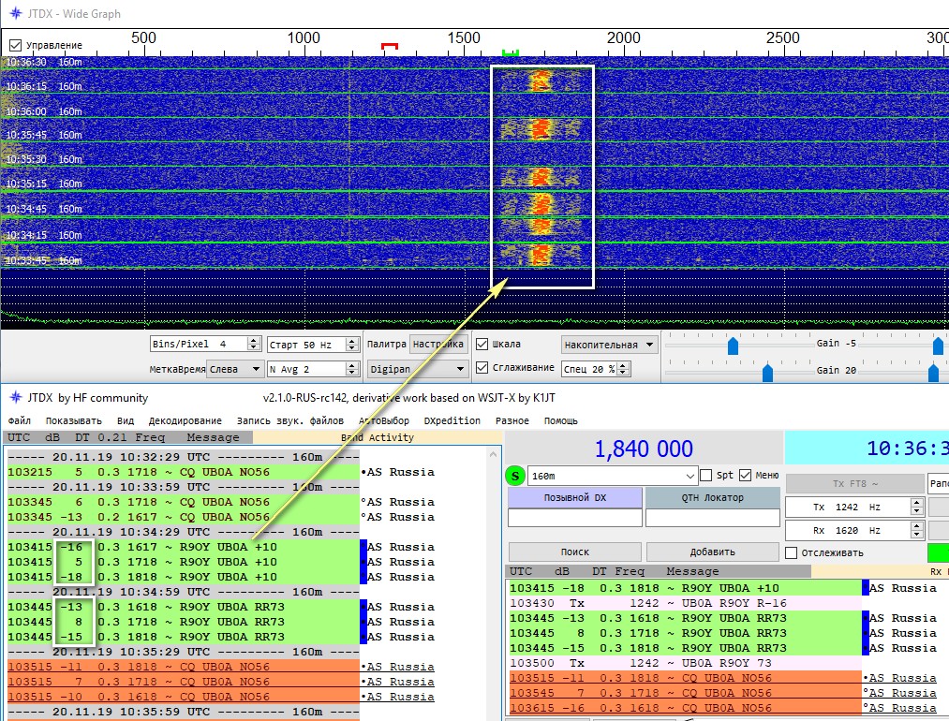The image size is (949, 721).
Task: Click the red Tx frequency marker on scale
Action: [x=390, y=46]
